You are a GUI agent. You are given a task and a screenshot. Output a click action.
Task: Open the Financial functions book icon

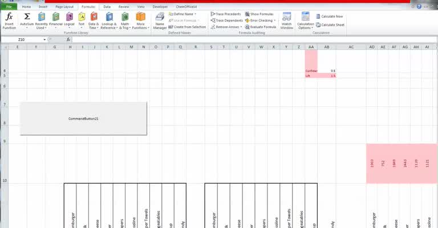pos(55,17)
